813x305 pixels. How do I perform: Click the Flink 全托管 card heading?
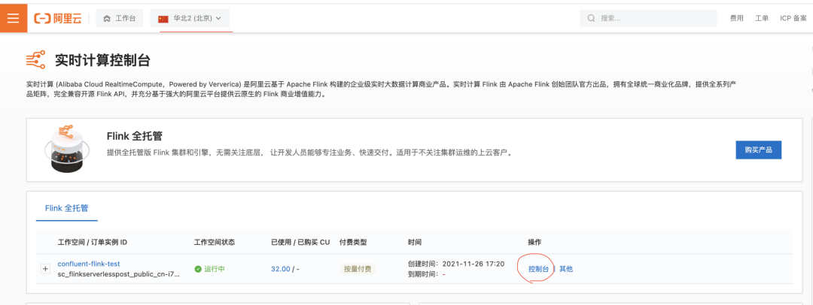click(x=135, y=136)
